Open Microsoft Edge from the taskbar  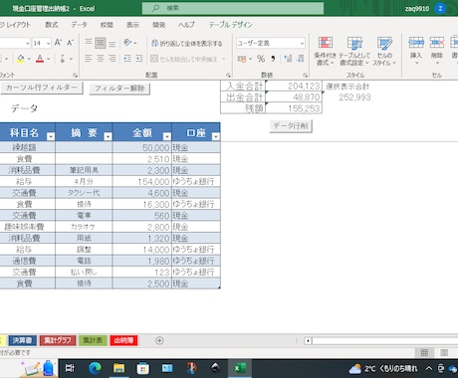95,368
